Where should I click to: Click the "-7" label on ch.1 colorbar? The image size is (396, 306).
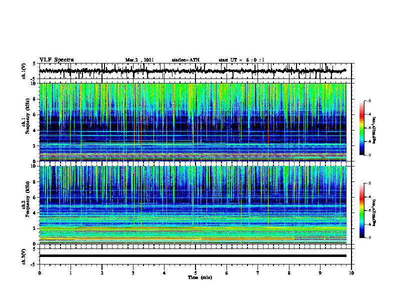coord(368,155)
